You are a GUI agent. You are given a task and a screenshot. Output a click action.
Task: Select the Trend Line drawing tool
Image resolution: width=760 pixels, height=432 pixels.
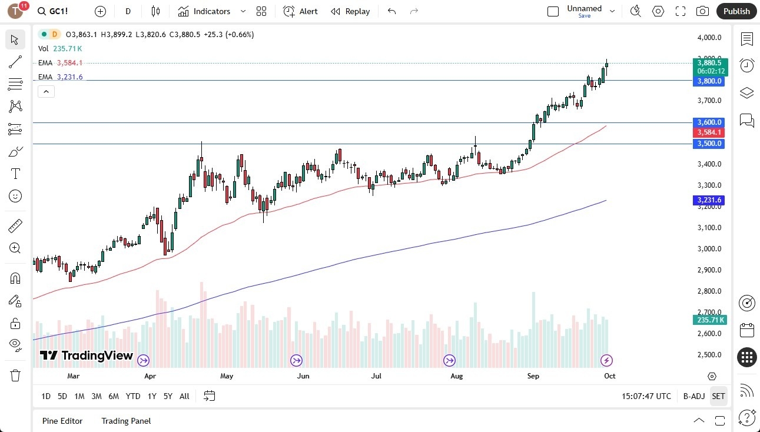(x=15, y=62)
